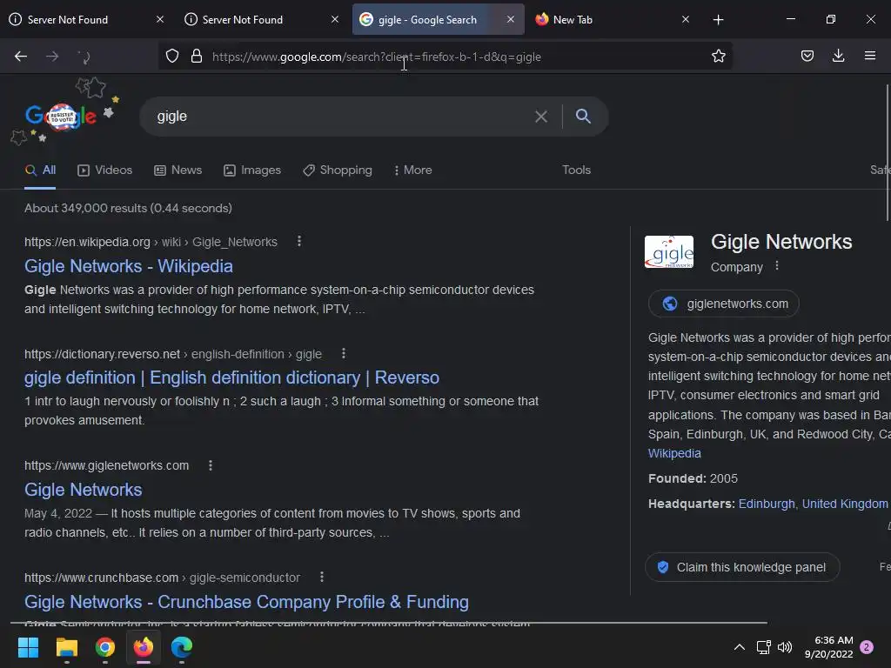Launch Microsoft Edge from taskbar
Viewport: 891px width, 668px height.
(182, 647)
